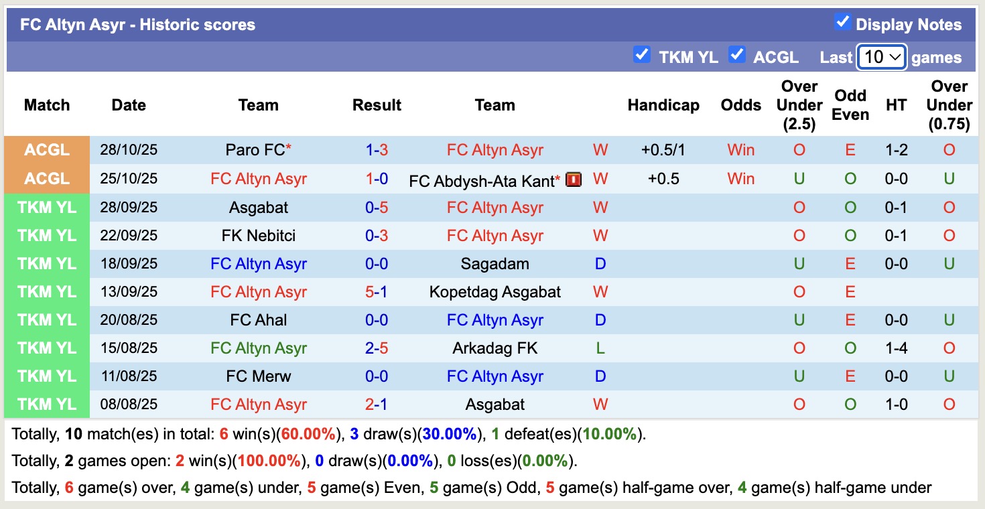Open the 1-3 result of the Paro FC match
This screenshot has width=985, height=509.
377,150
